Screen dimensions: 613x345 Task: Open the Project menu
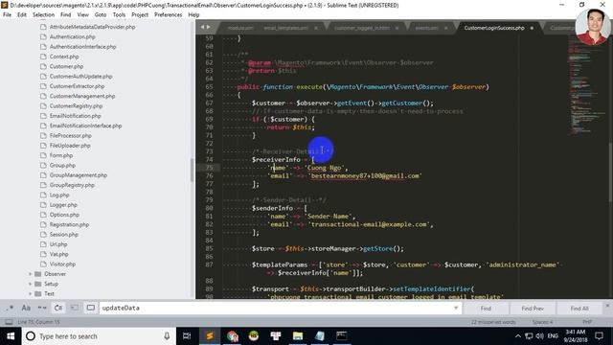click(x=140, y=14)
